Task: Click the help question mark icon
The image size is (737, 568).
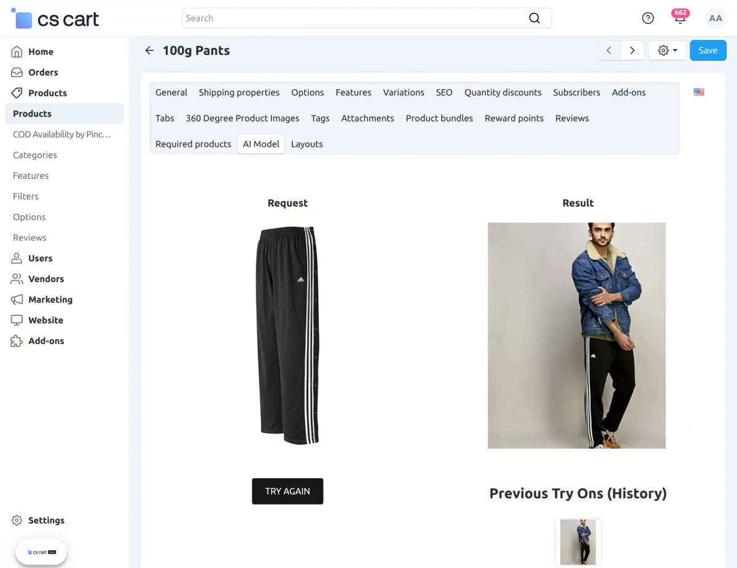Action: pos(648,18)
